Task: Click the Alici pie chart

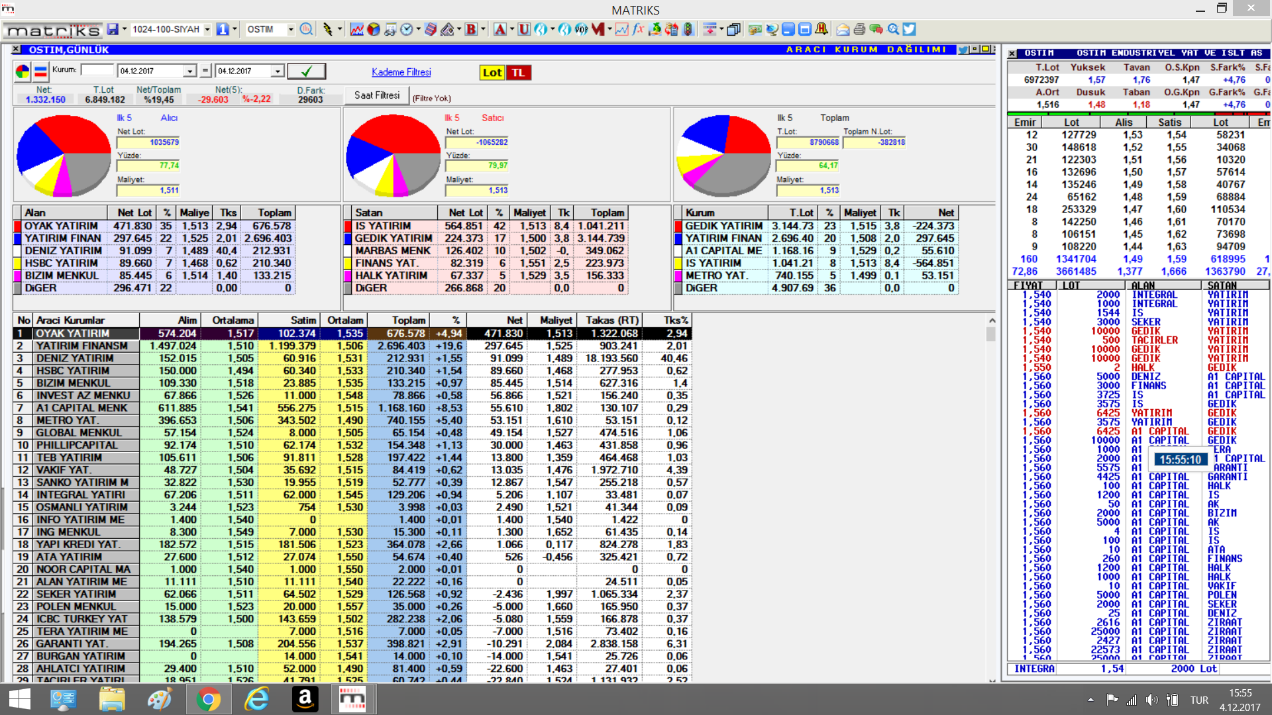Action: click(64, 156)
